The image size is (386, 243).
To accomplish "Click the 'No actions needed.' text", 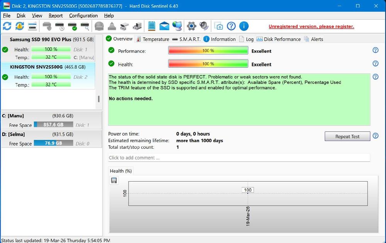I will tap(131, 99).
